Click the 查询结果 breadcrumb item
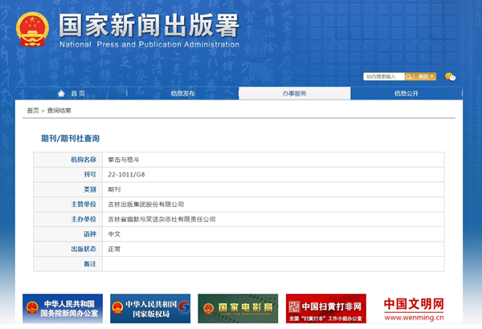482x329 pixels. 59,111
